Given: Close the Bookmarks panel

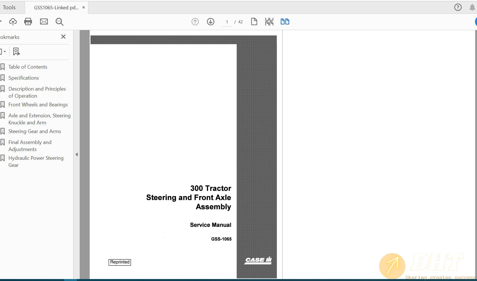Looking at the screenshot, I should (63, 37).
